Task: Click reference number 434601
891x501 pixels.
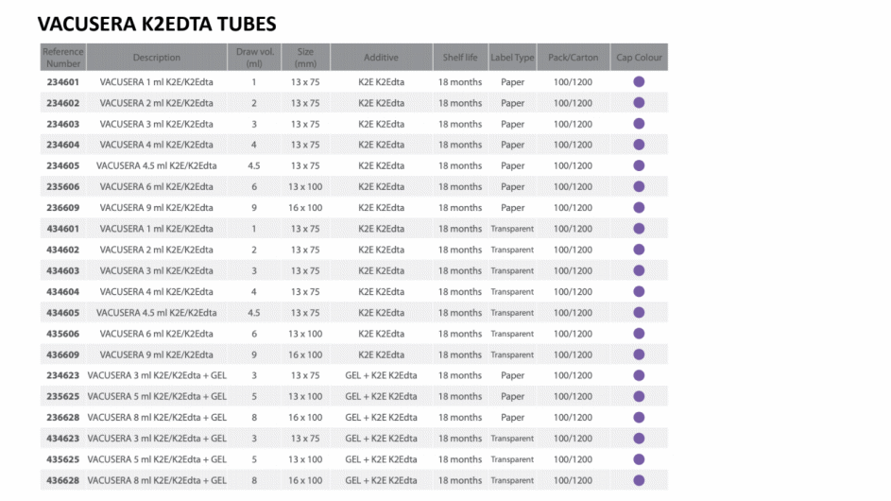Action: (x=63, y=229)
